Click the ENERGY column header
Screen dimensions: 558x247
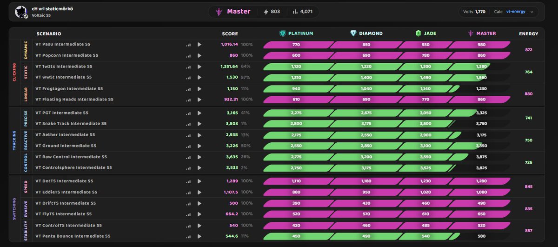529,33
